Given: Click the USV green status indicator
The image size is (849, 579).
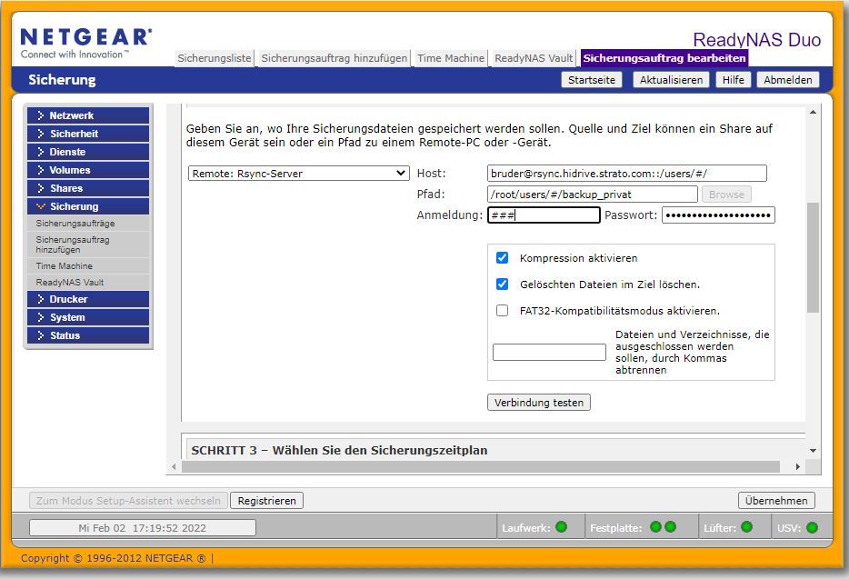Looking at the screenshot, I should click(x=812, y=527).
